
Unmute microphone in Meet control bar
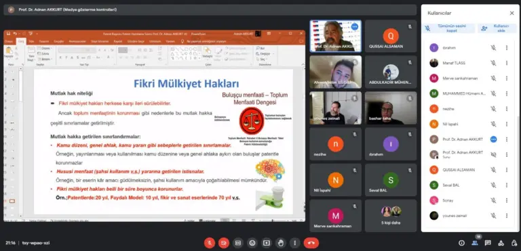tap(210, 243)
